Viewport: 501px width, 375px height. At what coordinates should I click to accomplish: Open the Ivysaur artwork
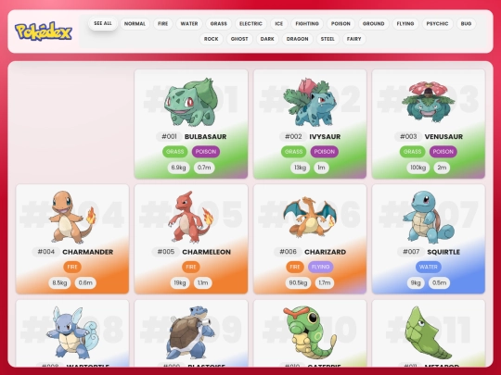(x=310, y=102)
